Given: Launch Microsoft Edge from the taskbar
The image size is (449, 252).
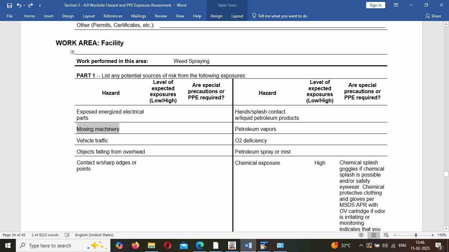Looking at the screenshot, I should click(200, 245).
